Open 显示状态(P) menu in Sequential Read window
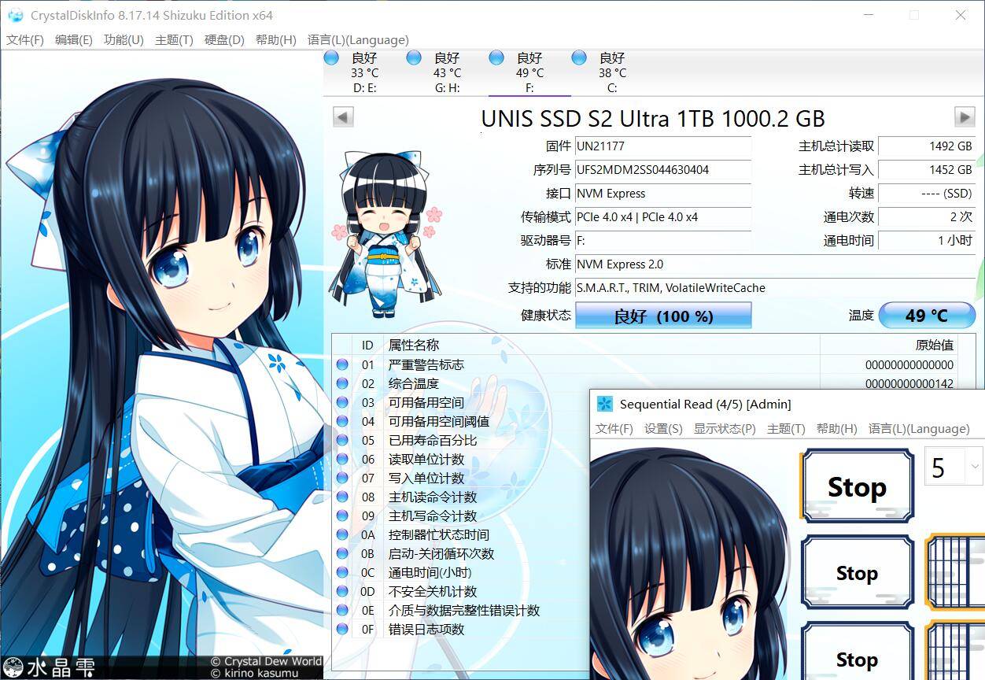 [725, 429]
